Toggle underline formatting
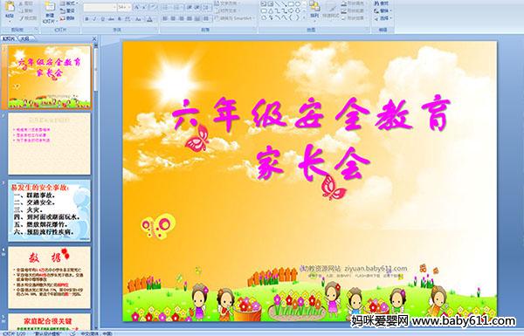The image size is (524, 336). coord(102,19)
